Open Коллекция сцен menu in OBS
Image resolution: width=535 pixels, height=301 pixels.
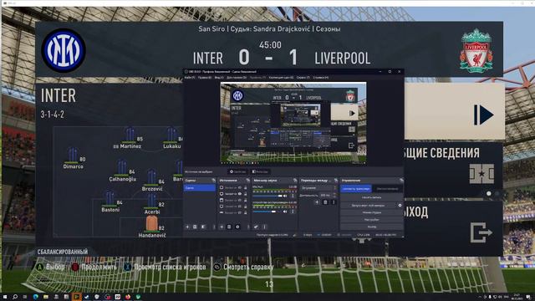tap(281, 78)
